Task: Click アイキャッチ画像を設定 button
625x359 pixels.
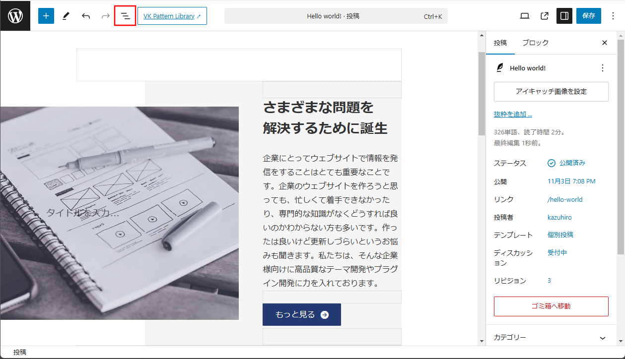Action: pyautogui.click(x=551, y=92)
